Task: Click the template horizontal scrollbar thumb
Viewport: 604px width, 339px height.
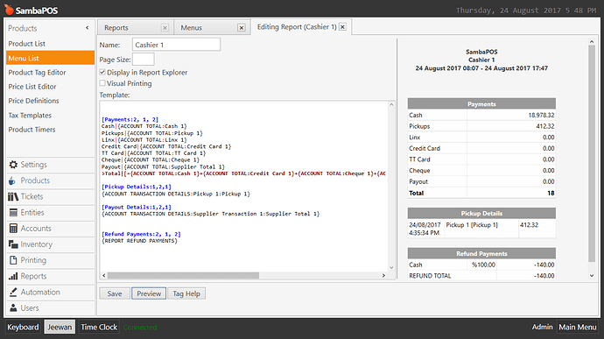Action: pyautogui.click(x=183, y=275)
